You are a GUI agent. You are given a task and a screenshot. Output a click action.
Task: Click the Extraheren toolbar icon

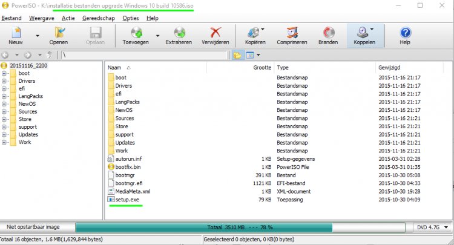pyautogui.click(x=179, y=34)
